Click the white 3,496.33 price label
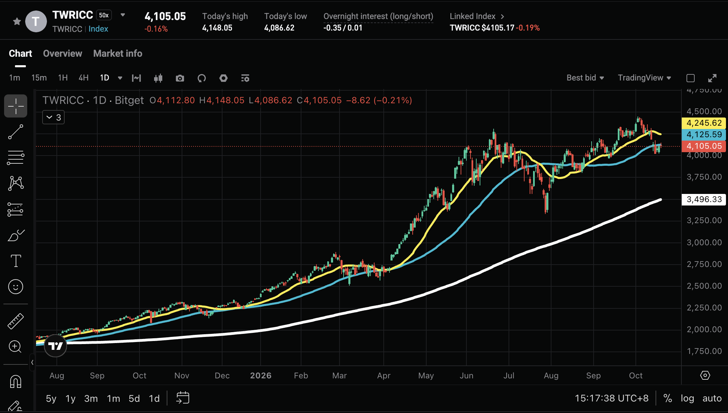Image resolution: width=728 pixels, height=413 pixels. (704, 199)
